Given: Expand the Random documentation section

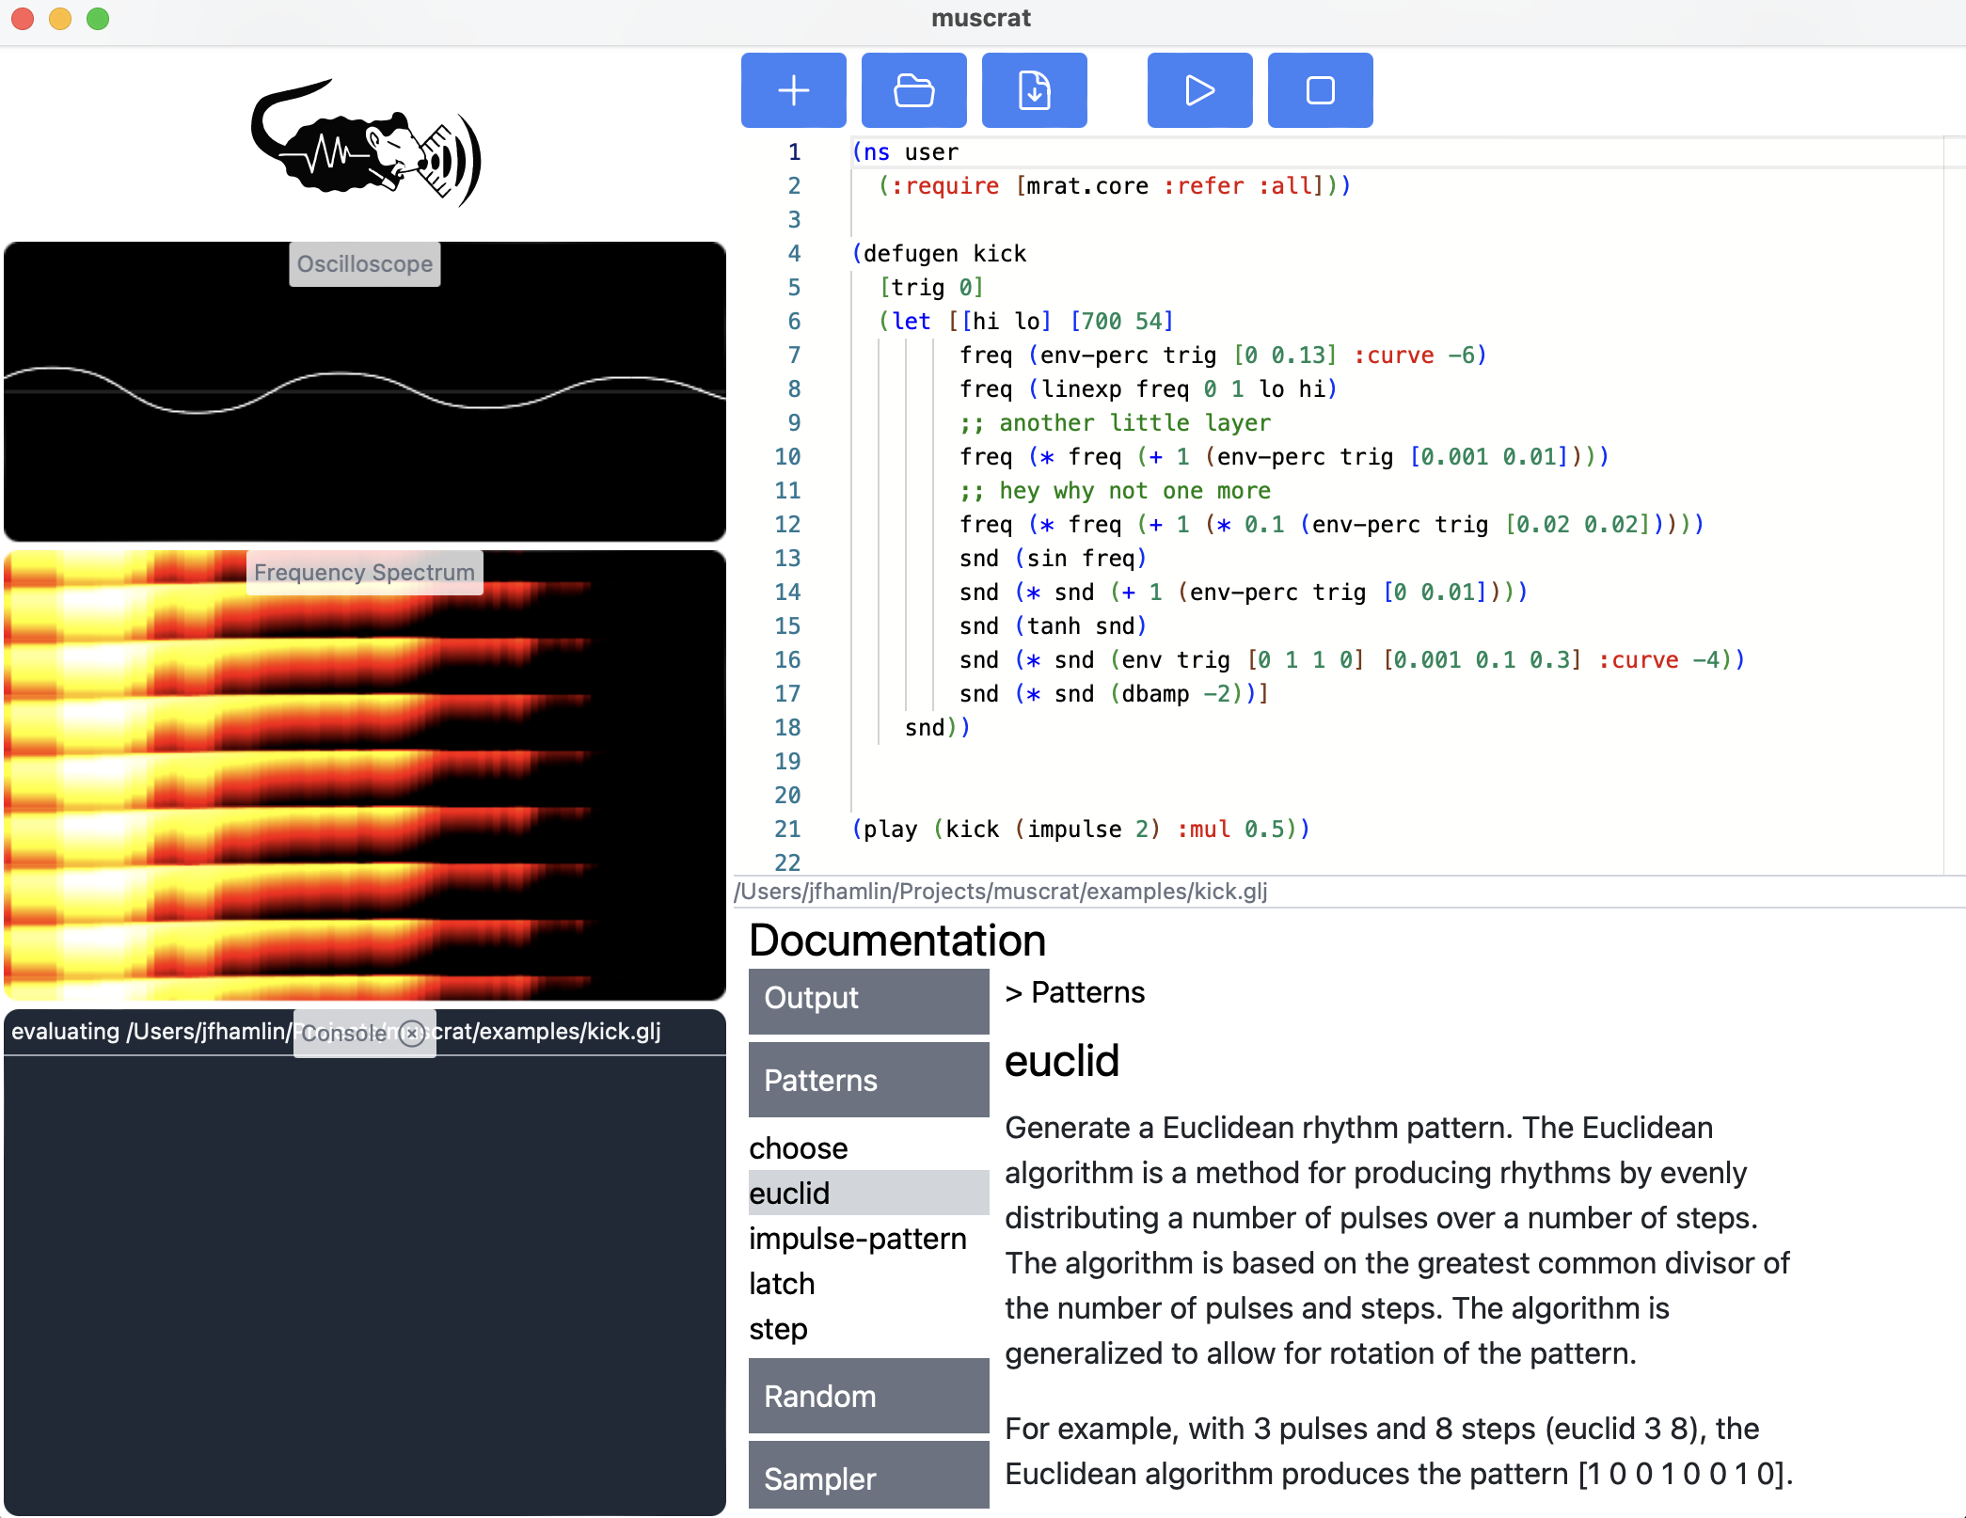Looking at the screenshot, I should pyautogui.click(x=868, y=1397).
